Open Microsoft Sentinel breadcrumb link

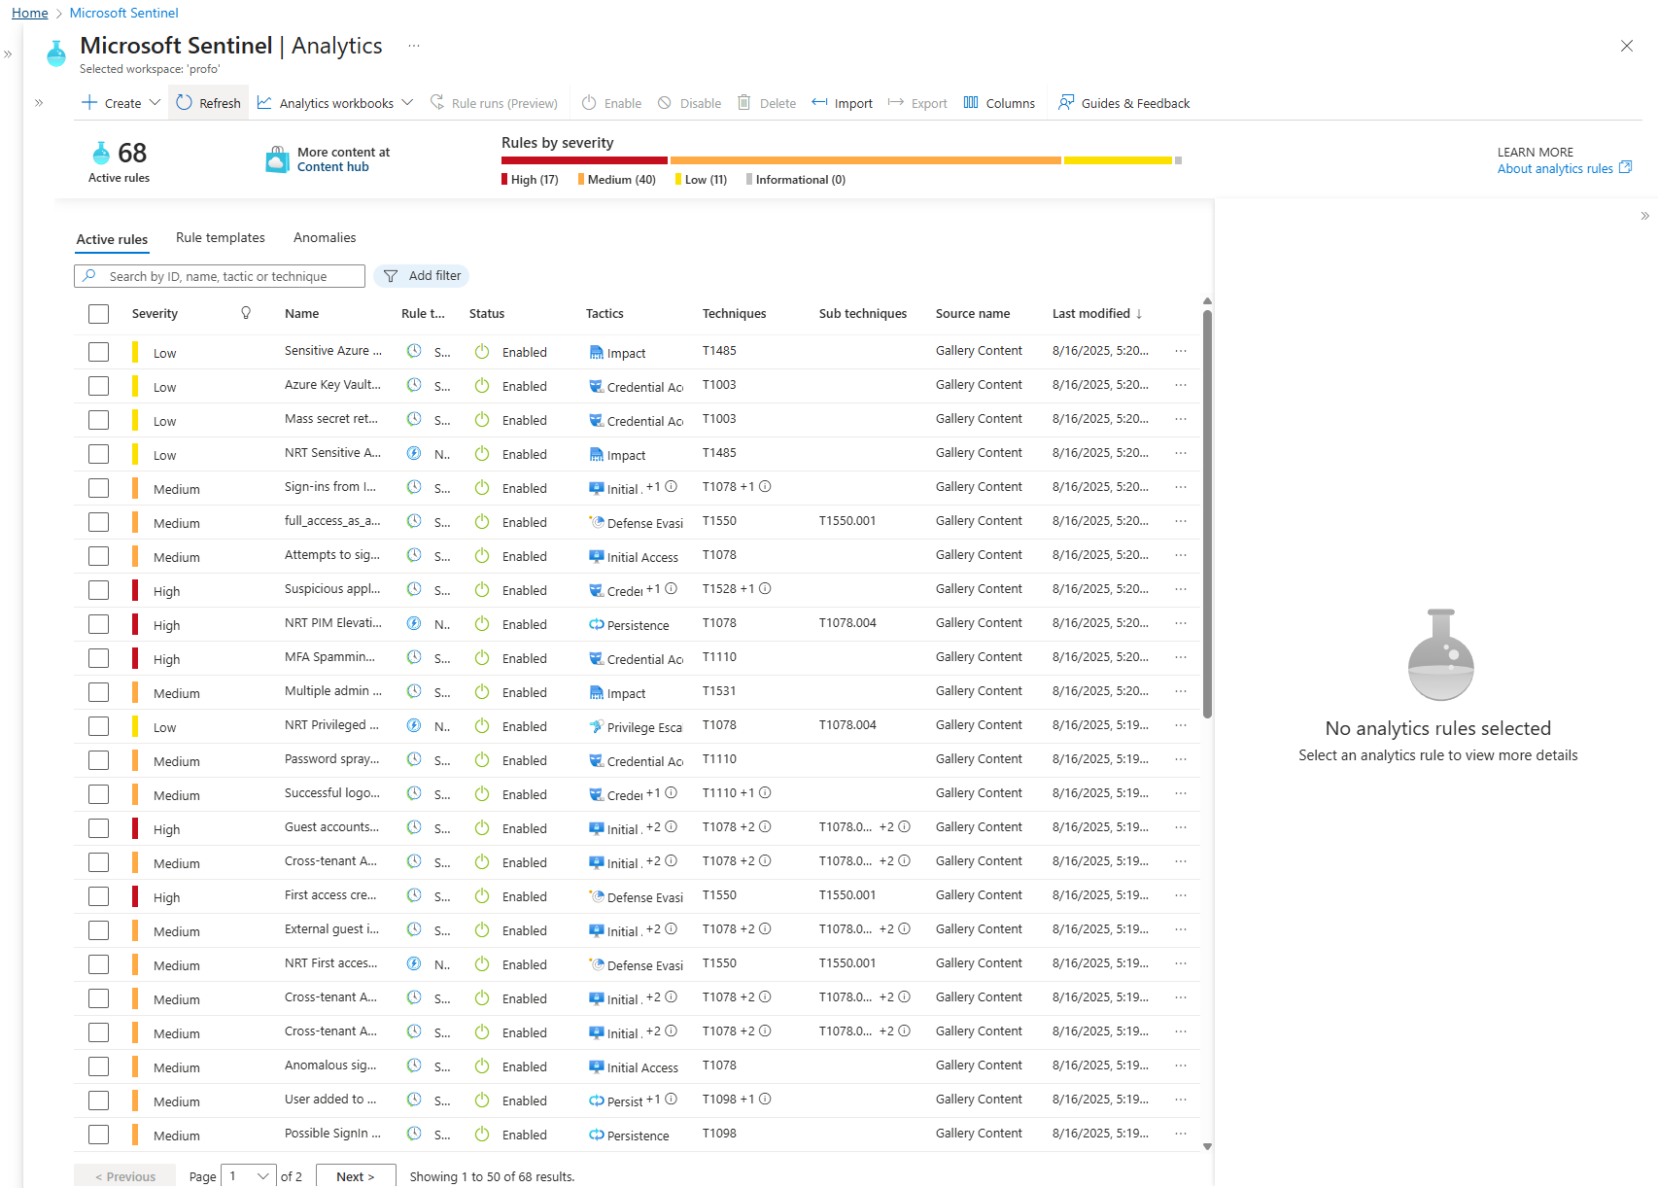[x=124, y=13]
